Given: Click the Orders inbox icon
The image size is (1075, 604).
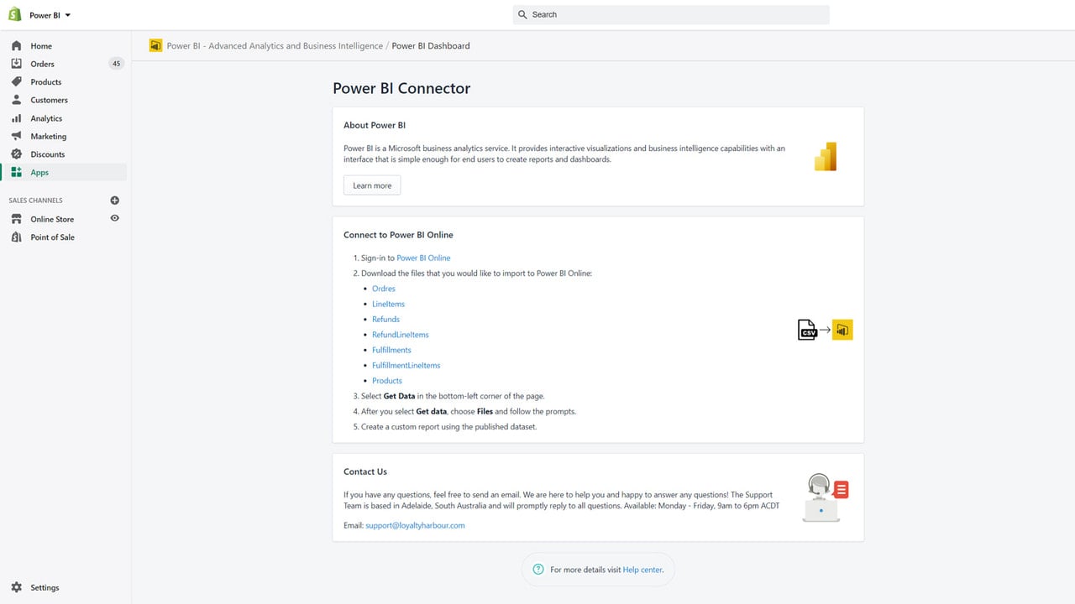Looking at the screenshot, I should pos(16,64).
